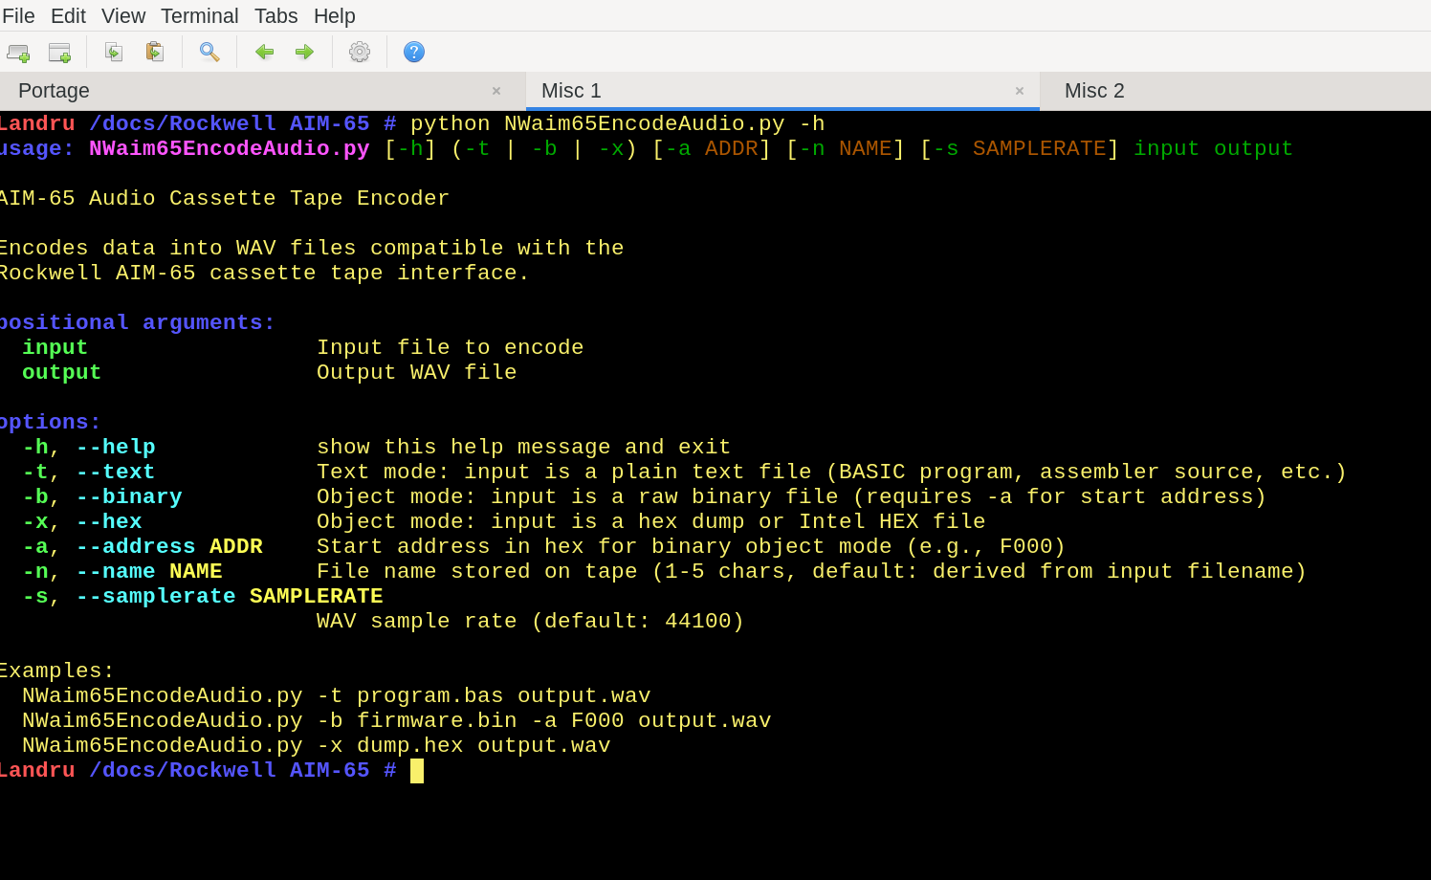Open the Edit menu
The height and width of the screenshot is (880, 1431).
tap(68, 16)
